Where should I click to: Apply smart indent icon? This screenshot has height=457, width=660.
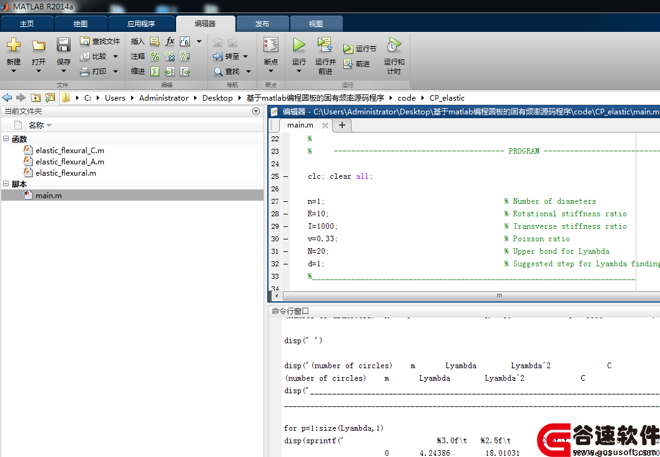tap(155, 71)
